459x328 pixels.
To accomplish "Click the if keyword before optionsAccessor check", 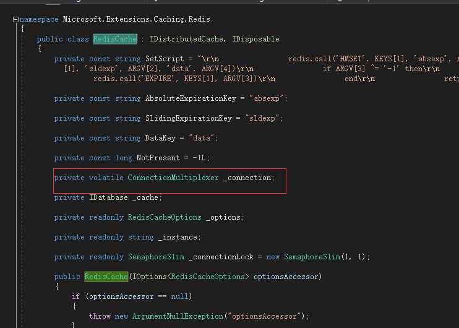I will pyautogui.click(x=76, y=296).
